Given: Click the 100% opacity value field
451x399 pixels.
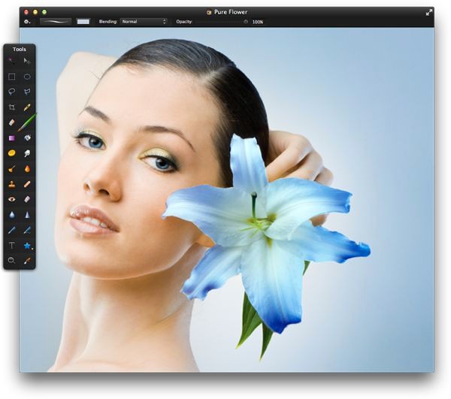Looking at the screenshot, I should [x=258, y=22].
